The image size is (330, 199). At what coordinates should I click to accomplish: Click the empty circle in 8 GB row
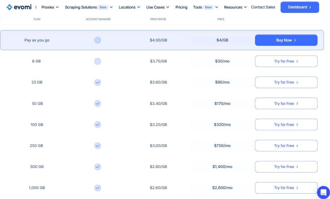[x=98, y=61]
